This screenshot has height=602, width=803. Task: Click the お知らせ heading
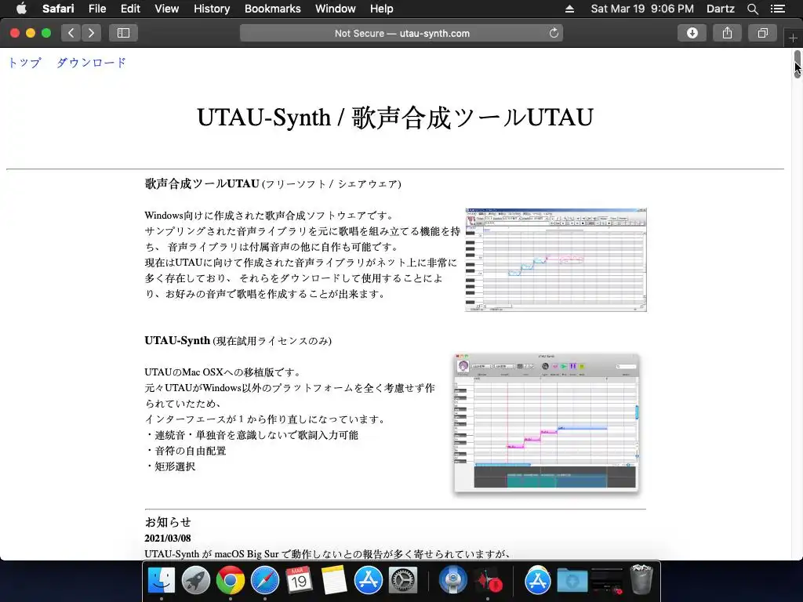coord(168,522)
